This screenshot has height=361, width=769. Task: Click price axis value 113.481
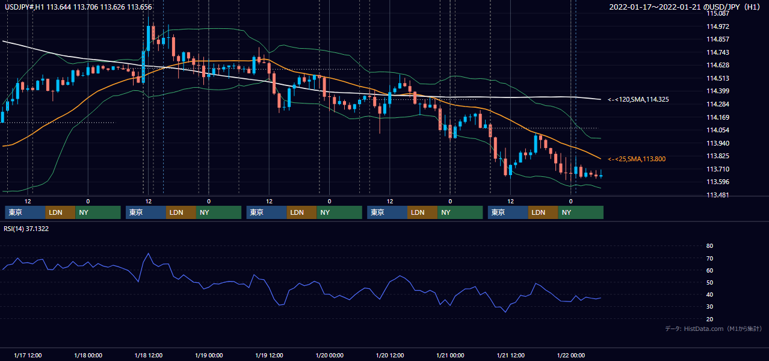coord(717,195)
